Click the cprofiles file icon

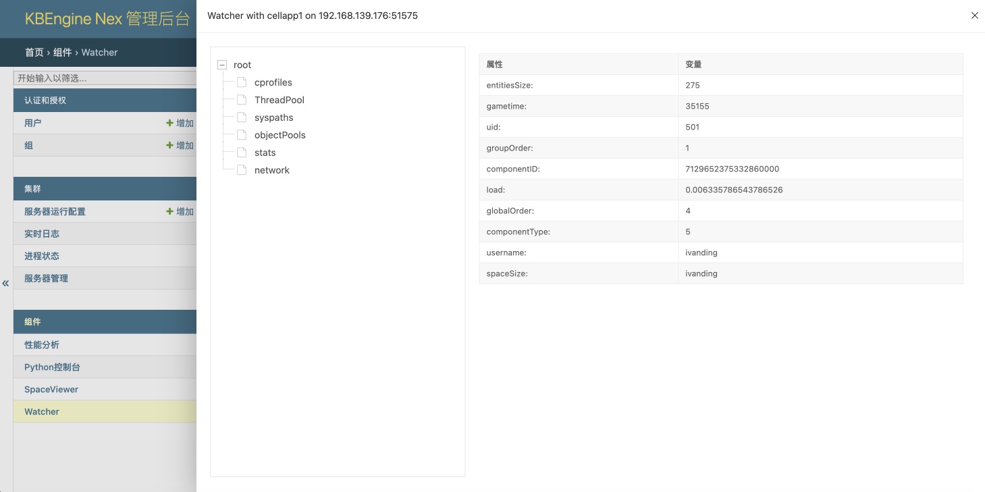242,82
